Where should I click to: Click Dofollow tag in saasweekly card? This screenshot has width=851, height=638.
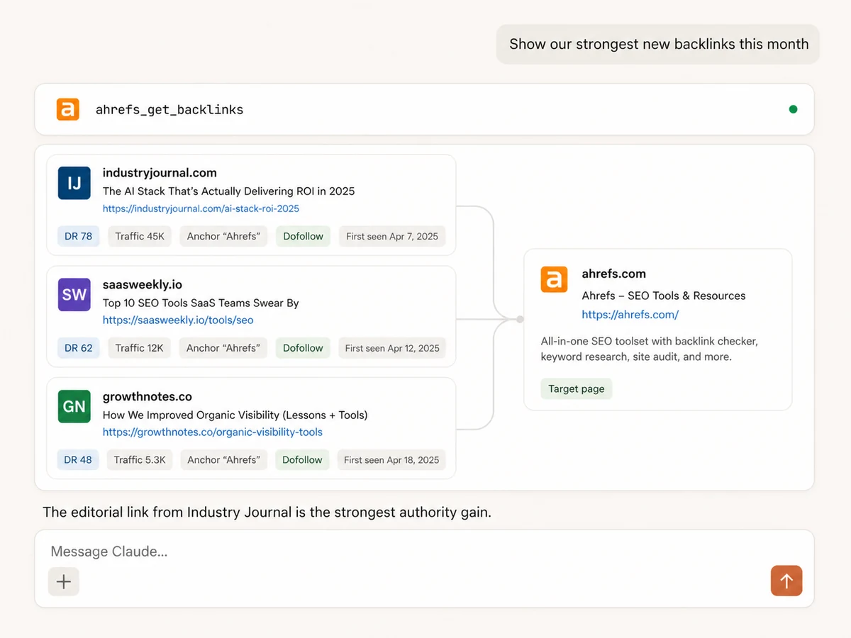(x=303, y=348)
